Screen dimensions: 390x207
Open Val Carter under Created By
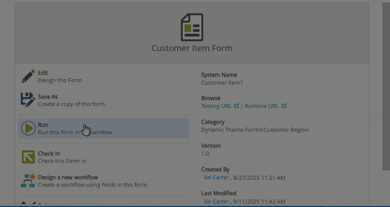216,178
